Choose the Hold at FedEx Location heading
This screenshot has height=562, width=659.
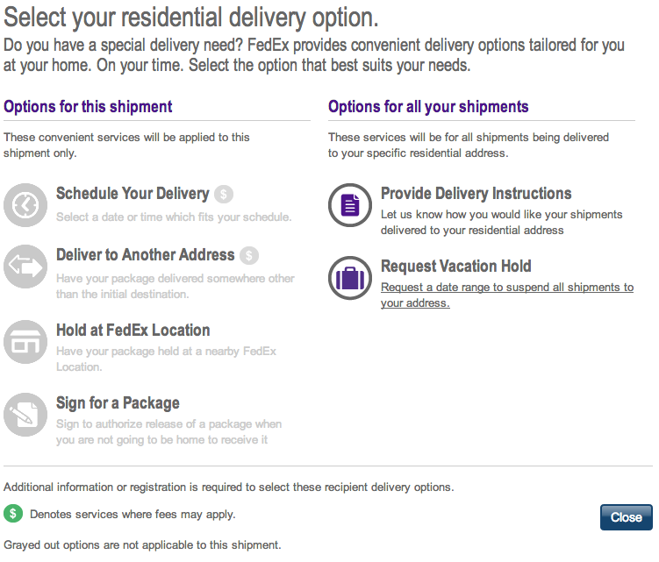point(133,331)
